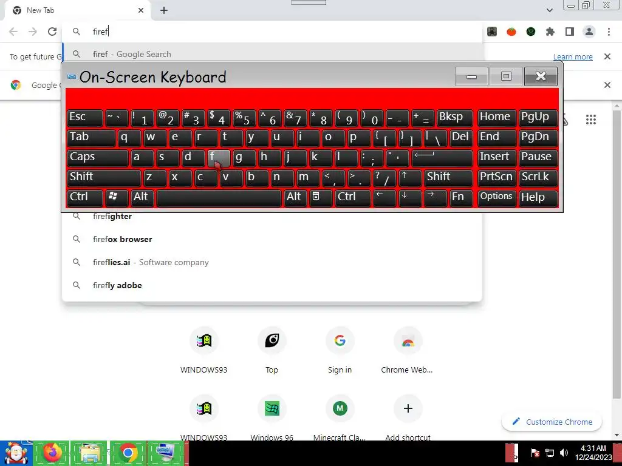Click the up arrow key
The width and height of the screenshot is (622, 466).
click(410, 178)
